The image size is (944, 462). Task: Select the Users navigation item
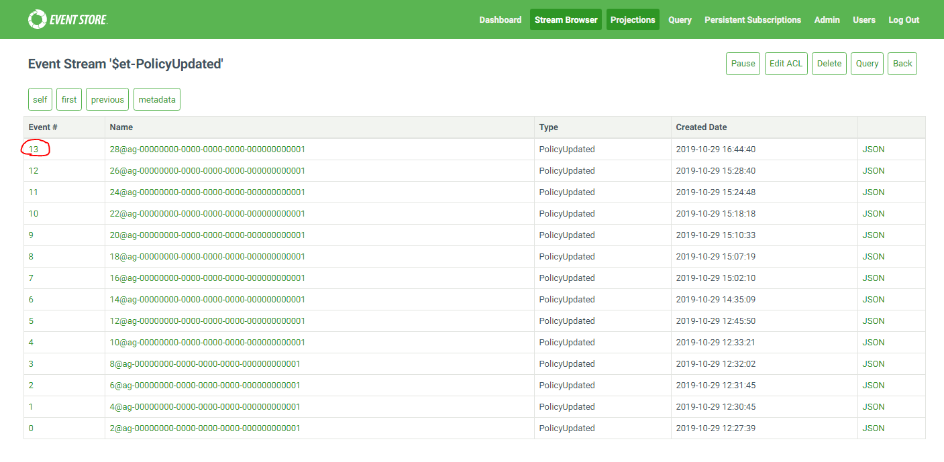pyautogui.click(x=864, y=19)
